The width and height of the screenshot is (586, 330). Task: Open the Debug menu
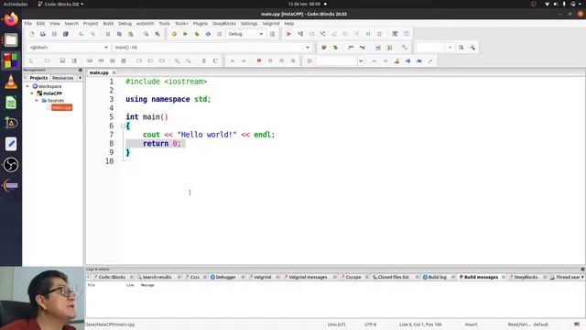click(125, 24)
